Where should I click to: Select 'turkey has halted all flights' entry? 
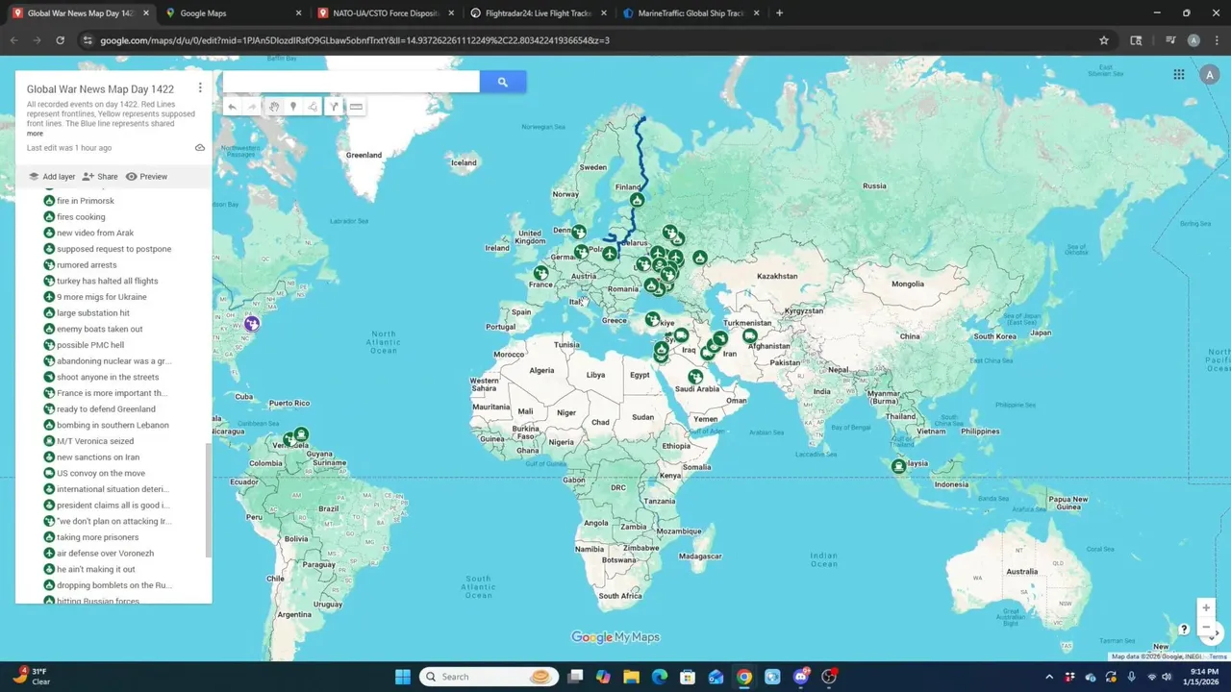point(107,281)
